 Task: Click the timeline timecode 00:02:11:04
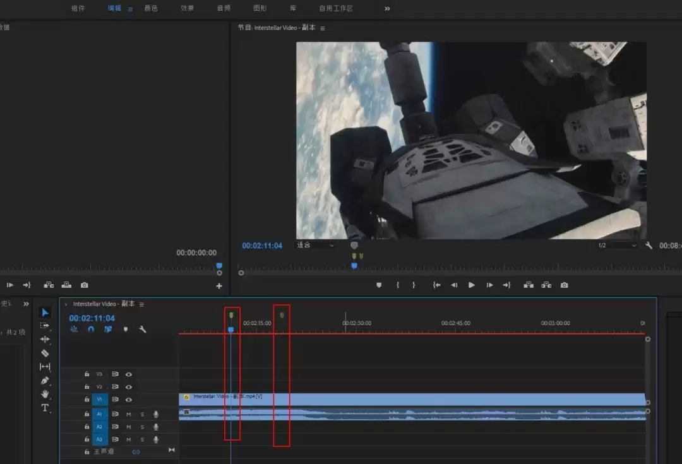pyautogui.click(x=92, y=318)
